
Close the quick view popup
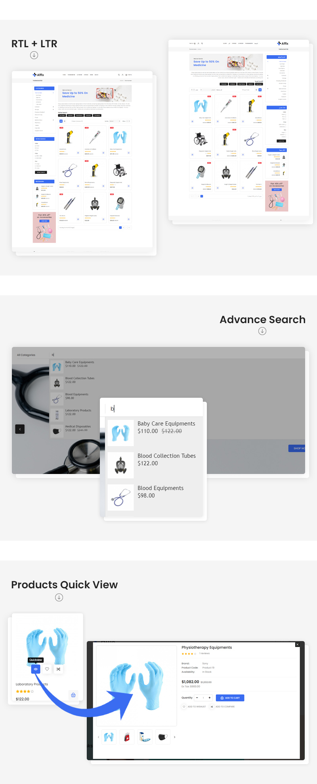(x=298, y=644)
